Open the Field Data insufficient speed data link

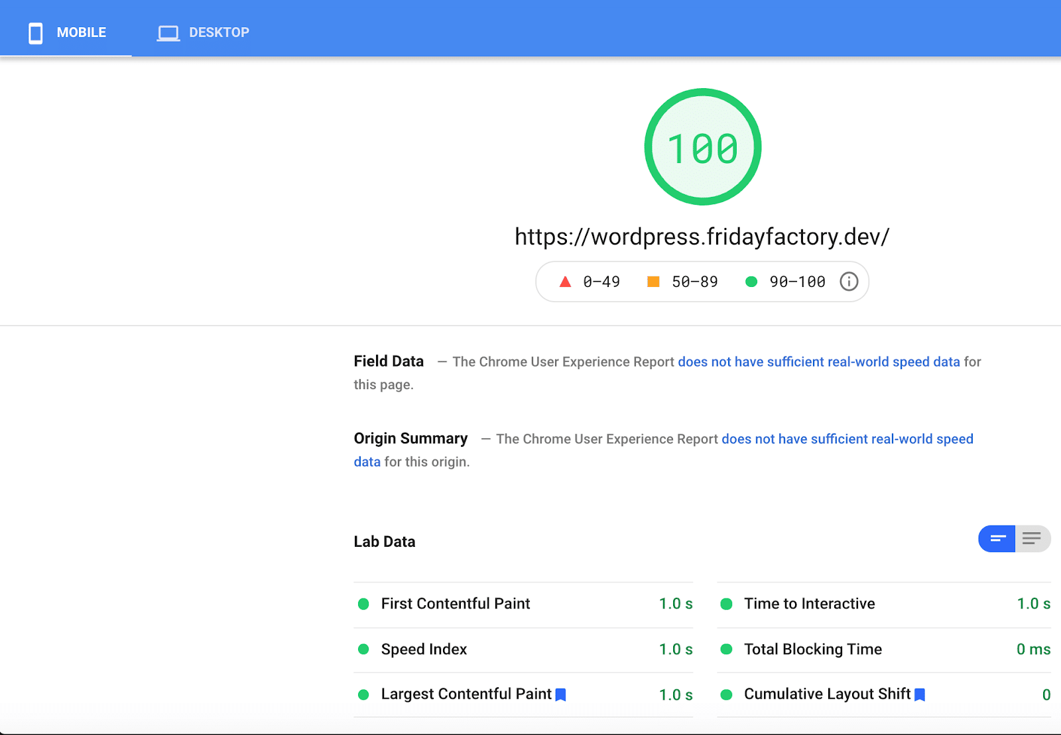click(x=818, y=362)
